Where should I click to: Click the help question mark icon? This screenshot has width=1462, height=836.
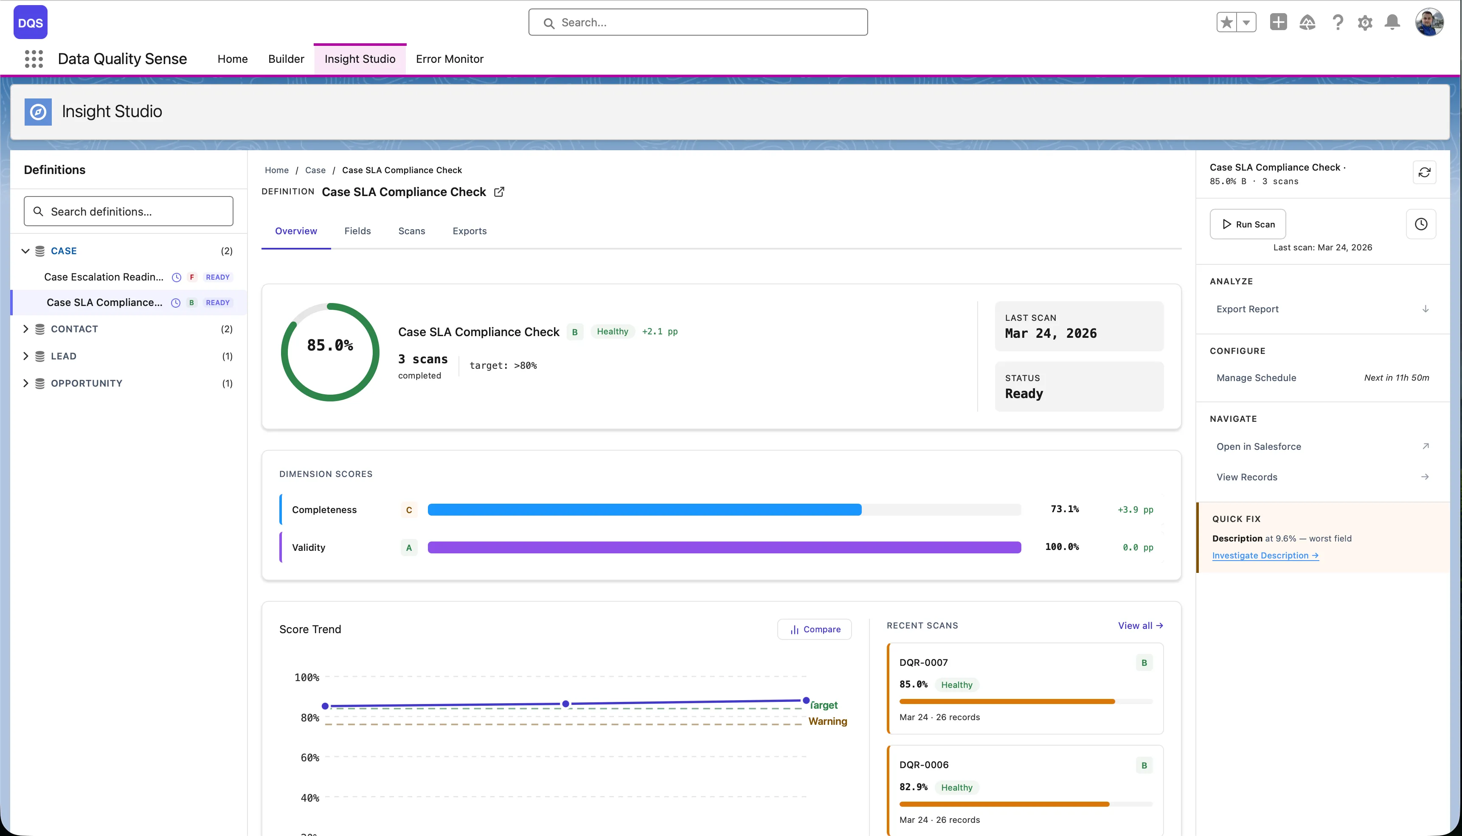click(1338, 22)
